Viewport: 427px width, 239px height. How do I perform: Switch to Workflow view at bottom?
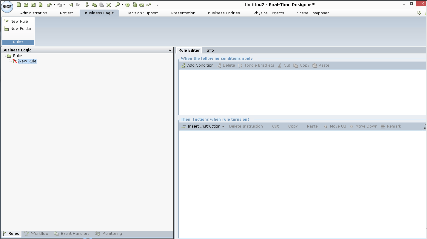point(36,234)
